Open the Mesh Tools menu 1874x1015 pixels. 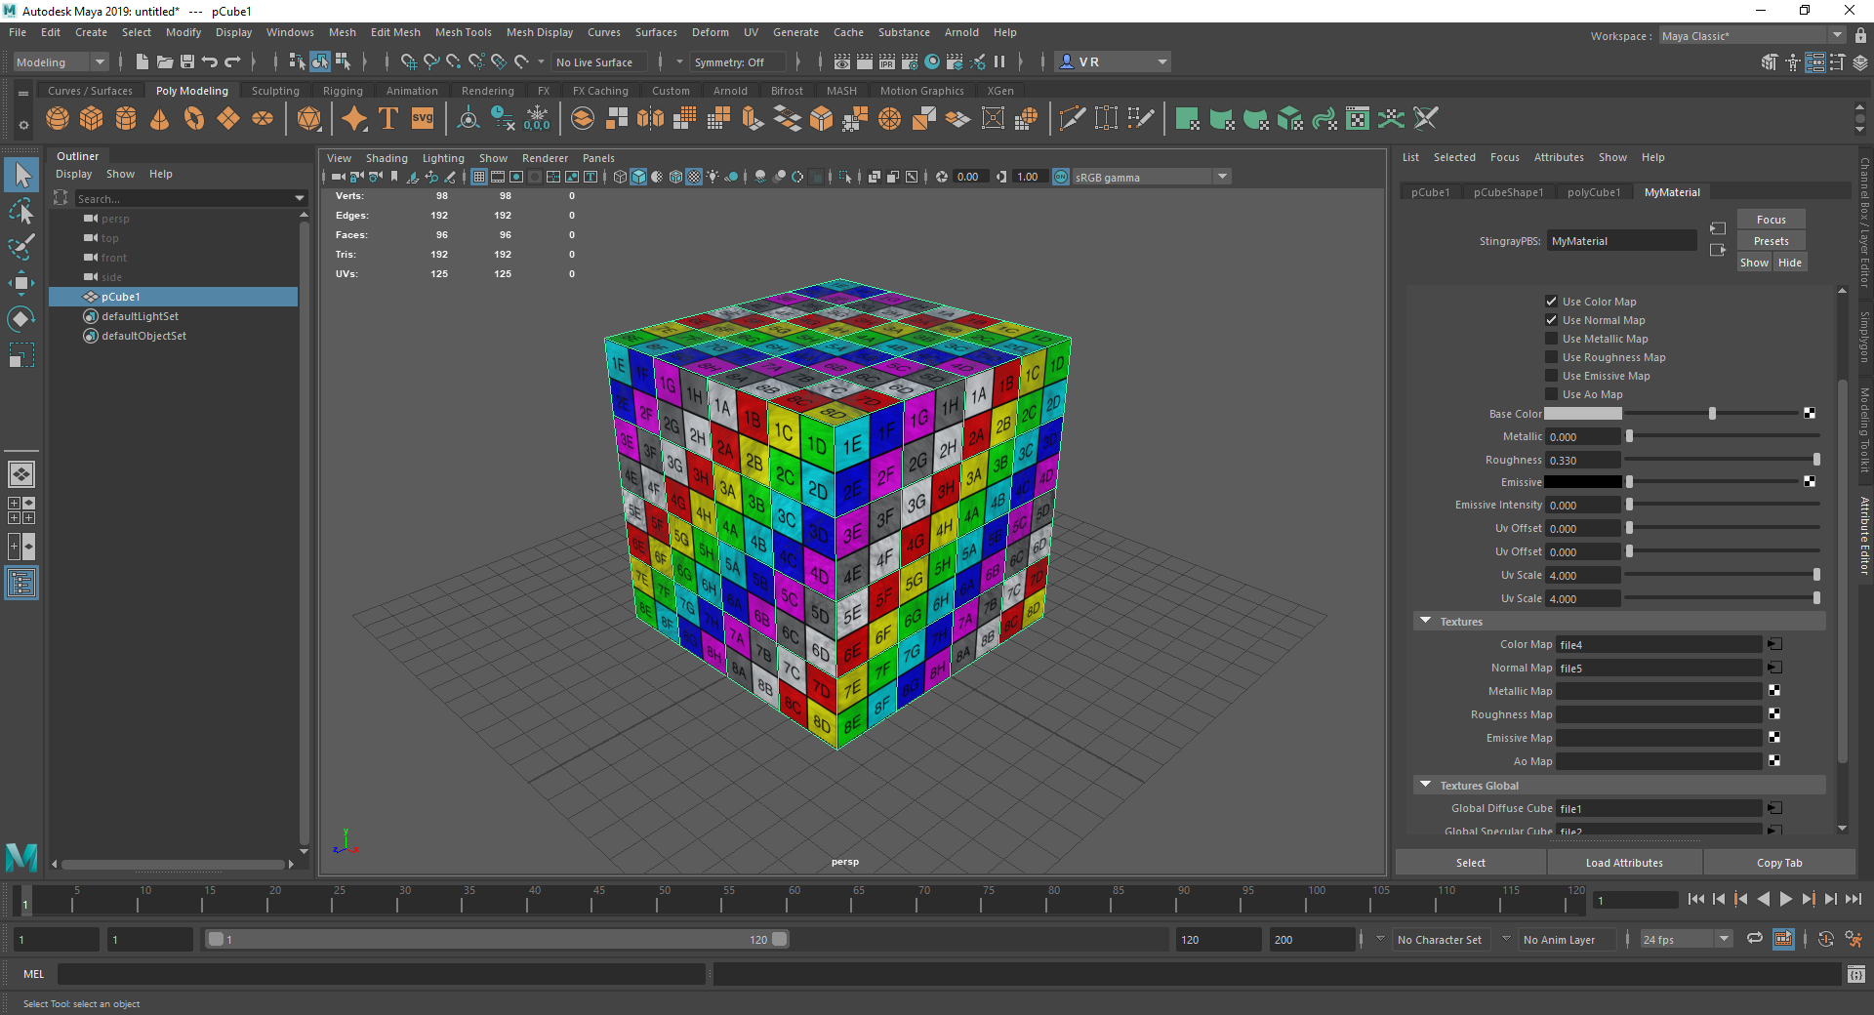click(x=464, y=32)
